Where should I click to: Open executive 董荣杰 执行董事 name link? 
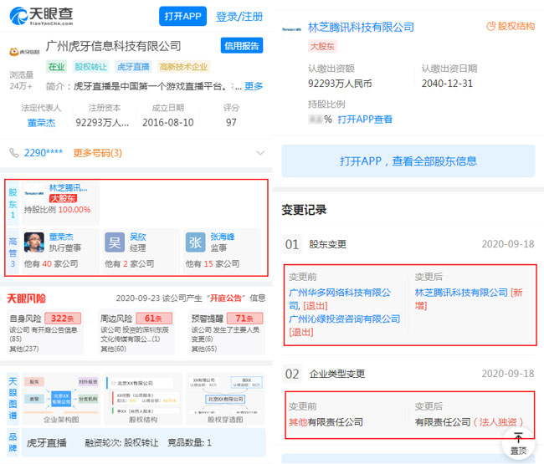point(61,237)
